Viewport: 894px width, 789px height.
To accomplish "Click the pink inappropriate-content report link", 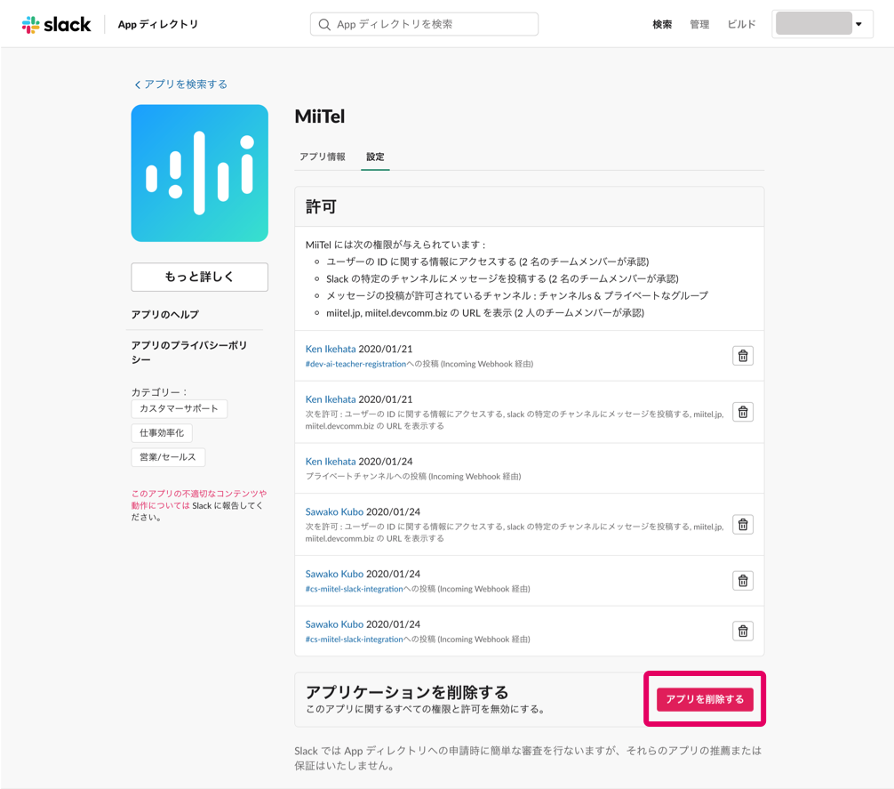I will coord(198,499).
